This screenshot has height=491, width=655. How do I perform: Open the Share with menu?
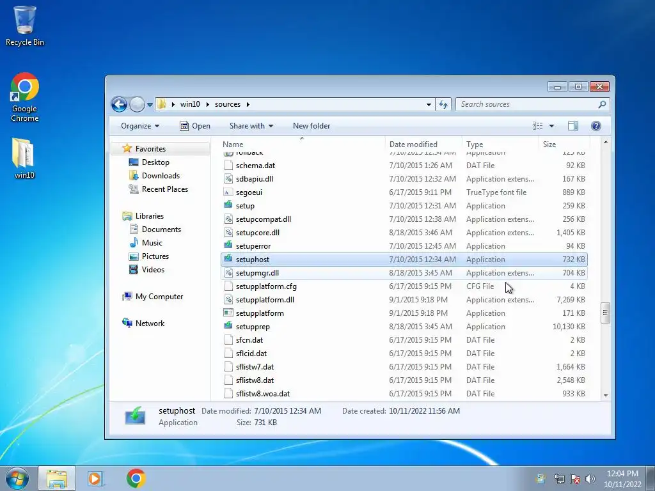point(251,126)
